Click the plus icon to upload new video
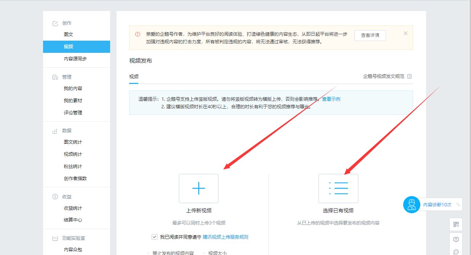The height and width of the screenshot is (255, 471). tap(199, 188)
